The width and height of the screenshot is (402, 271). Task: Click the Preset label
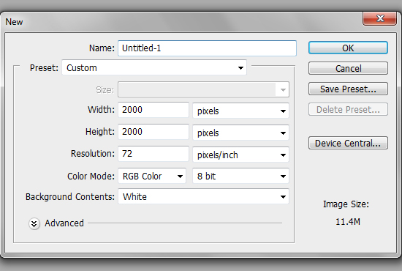[x=44, y=68]
